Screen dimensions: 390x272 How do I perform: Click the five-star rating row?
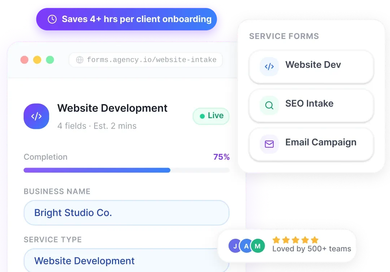point(295,240)
